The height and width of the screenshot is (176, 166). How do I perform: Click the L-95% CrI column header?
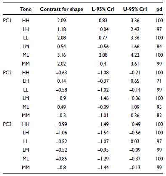[x=103, y=9]
